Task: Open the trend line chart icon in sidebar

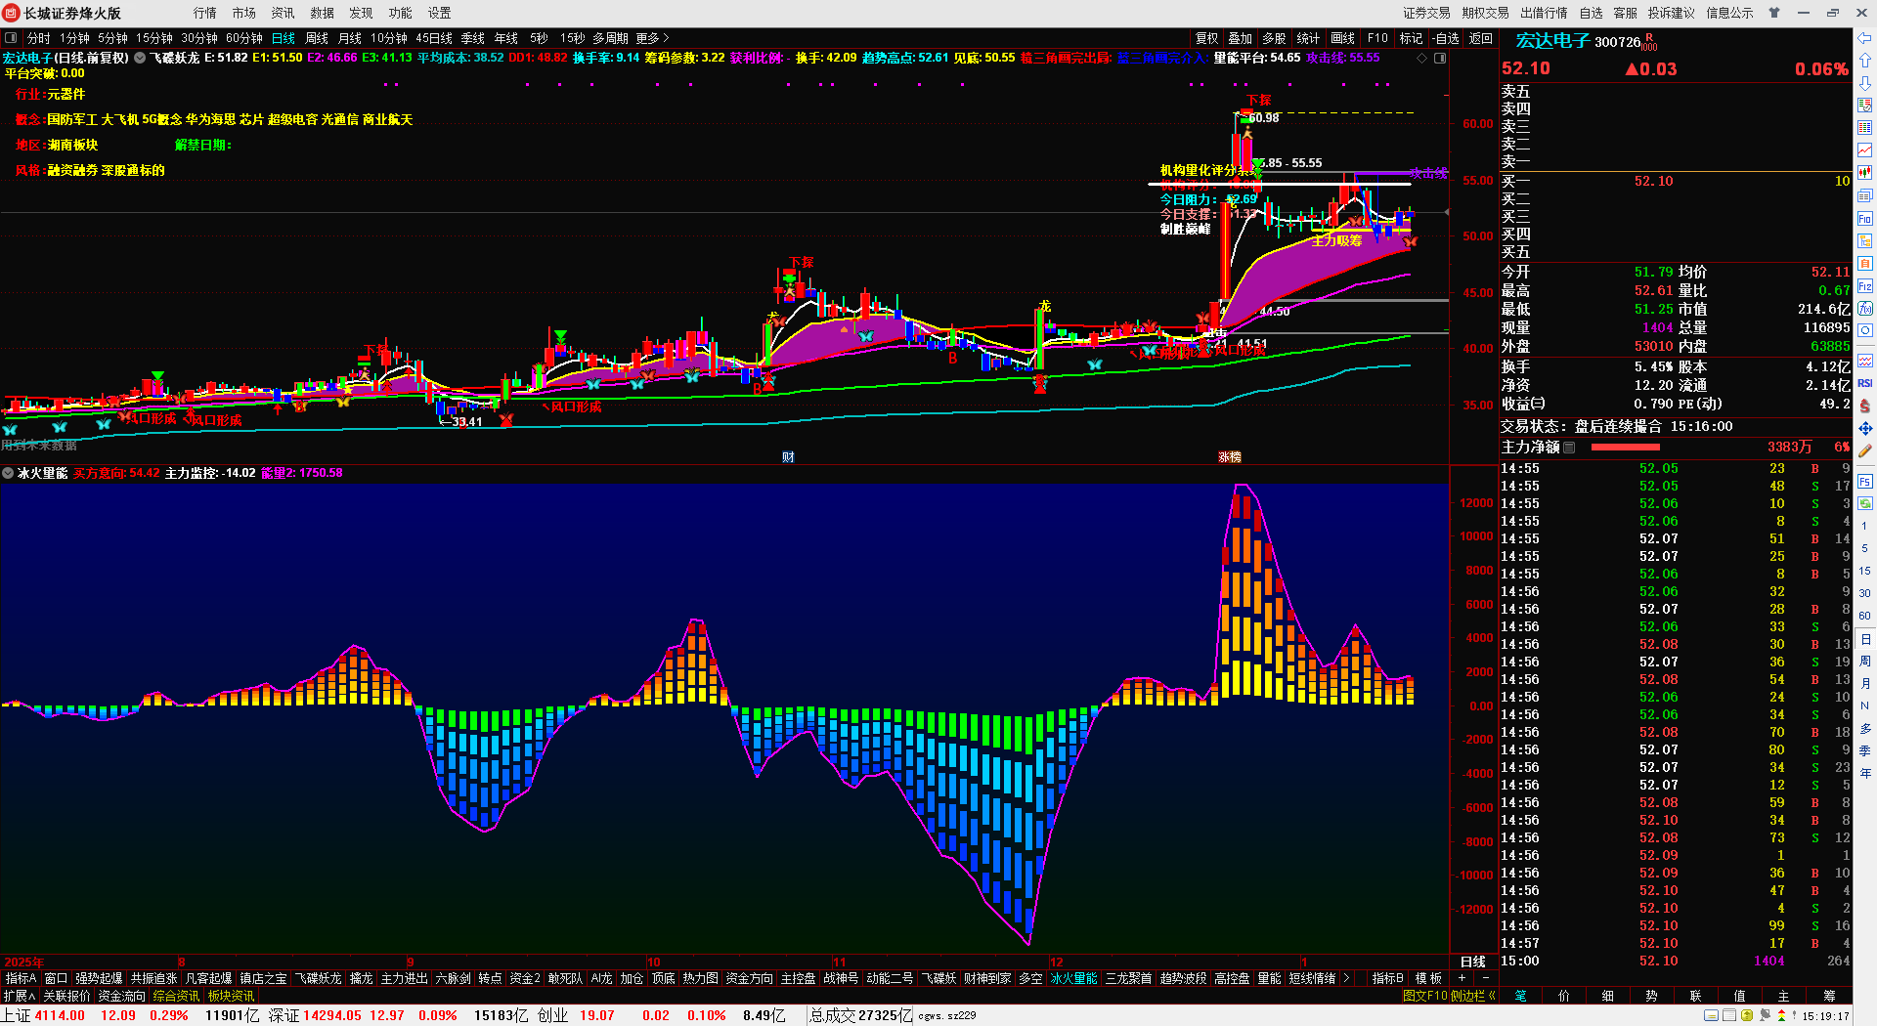Action: click(1865, 150)
